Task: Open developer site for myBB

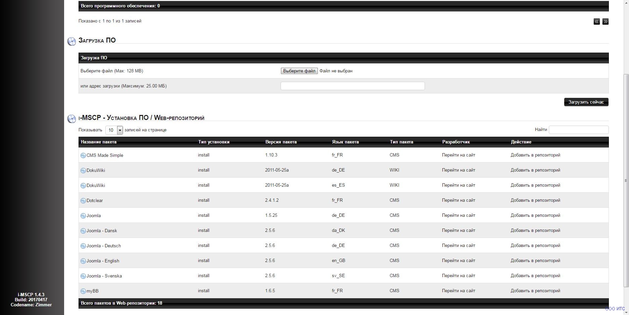Action: 458,291
